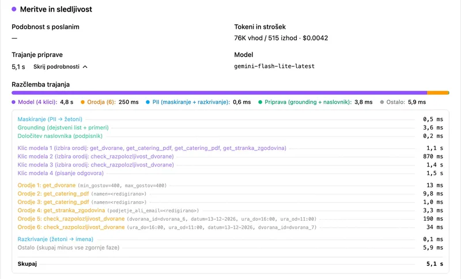Click row 'Orodje 2: get_catering_pdf'
The width and height of the screenshot is (461, 279).
tap(230, 194)
